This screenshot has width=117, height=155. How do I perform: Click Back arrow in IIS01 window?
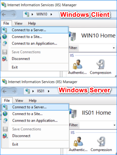[x=5, y=91]
